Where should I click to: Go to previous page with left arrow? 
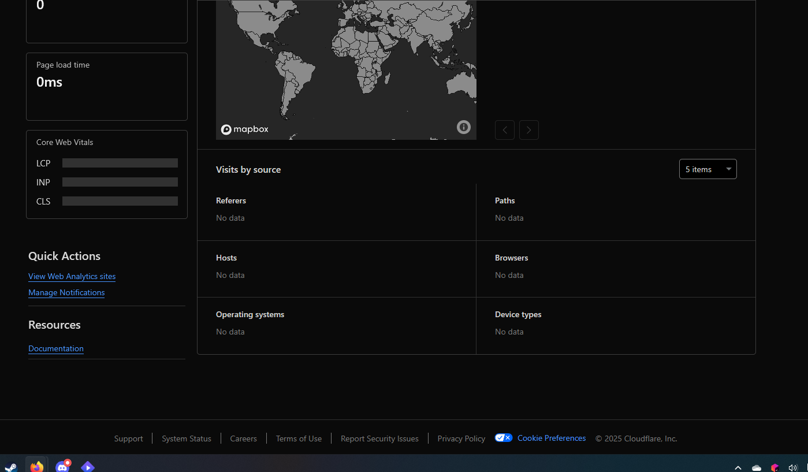pos(505,130)
